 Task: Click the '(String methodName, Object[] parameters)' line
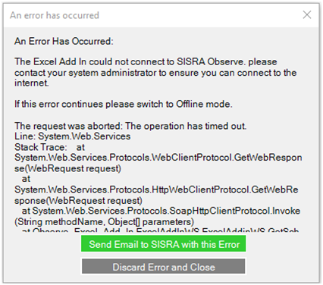point(104,221)
